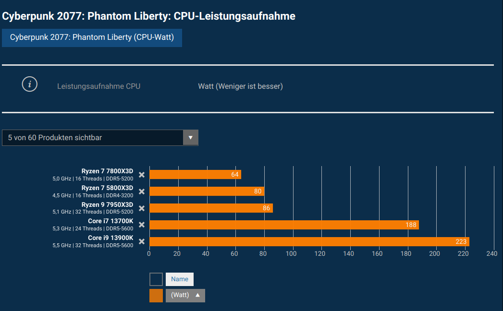Click the 188 watt bar of Core i7 13700K
The height and width of the screenshot is (311, 503).
point(284,225)
